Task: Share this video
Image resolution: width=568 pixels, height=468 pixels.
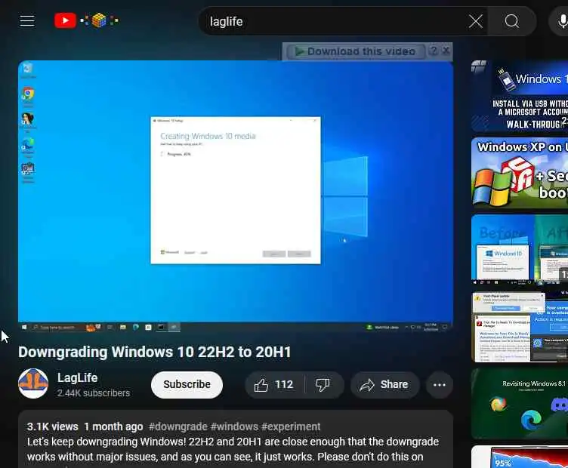Action: [384, 385]
